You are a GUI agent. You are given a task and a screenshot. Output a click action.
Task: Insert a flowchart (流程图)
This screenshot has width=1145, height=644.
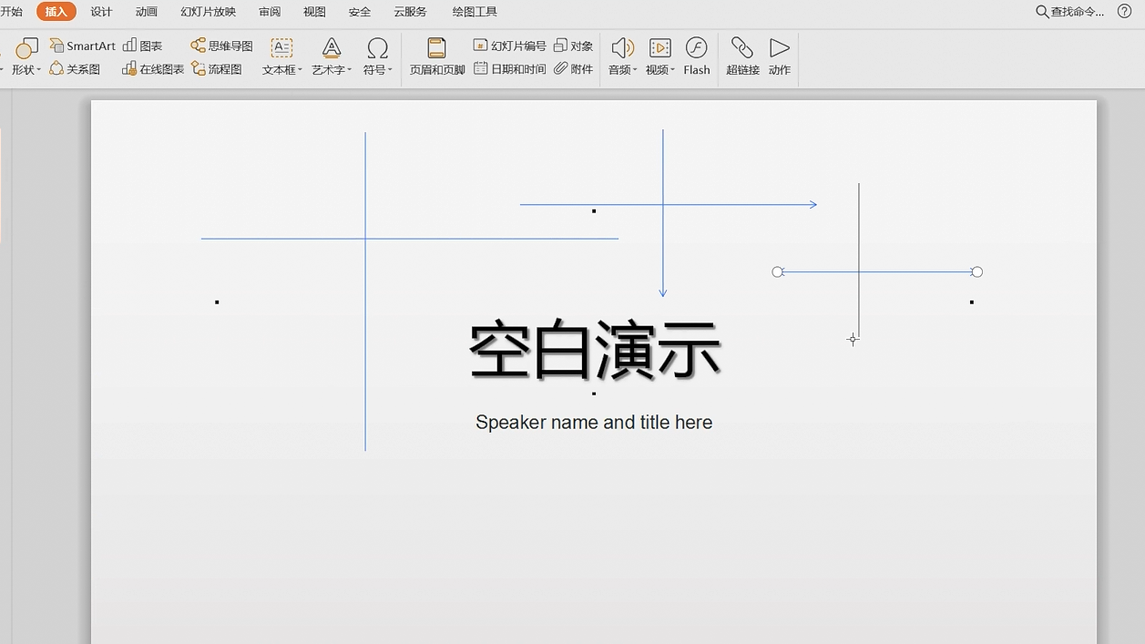coord(217,69)
